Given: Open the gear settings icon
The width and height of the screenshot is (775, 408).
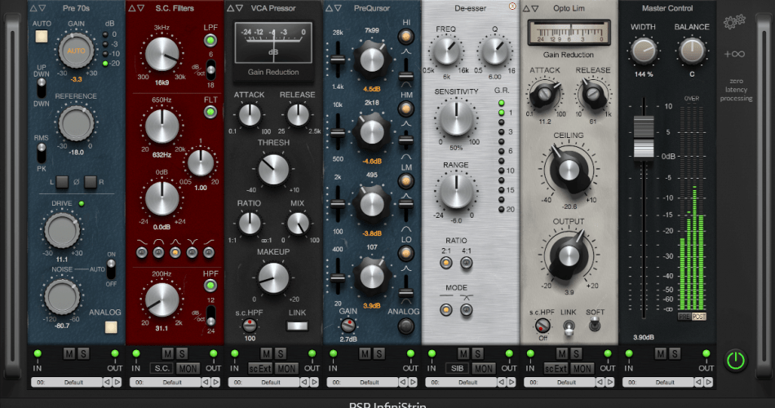Looking at the screenshot, I should click(x=734, y=22).
